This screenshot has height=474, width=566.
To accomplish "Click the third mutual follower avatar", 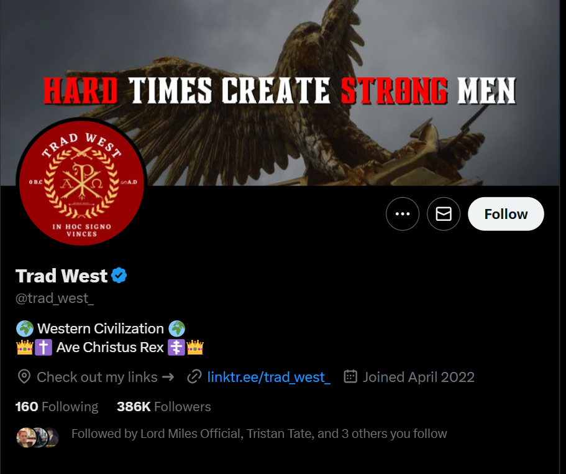I will point(53,437).
